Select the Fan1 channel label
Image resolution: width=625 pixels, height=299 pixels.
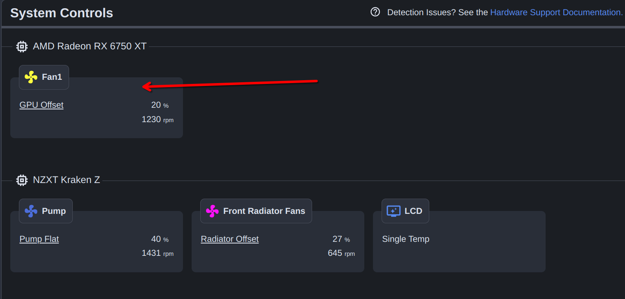52,77
